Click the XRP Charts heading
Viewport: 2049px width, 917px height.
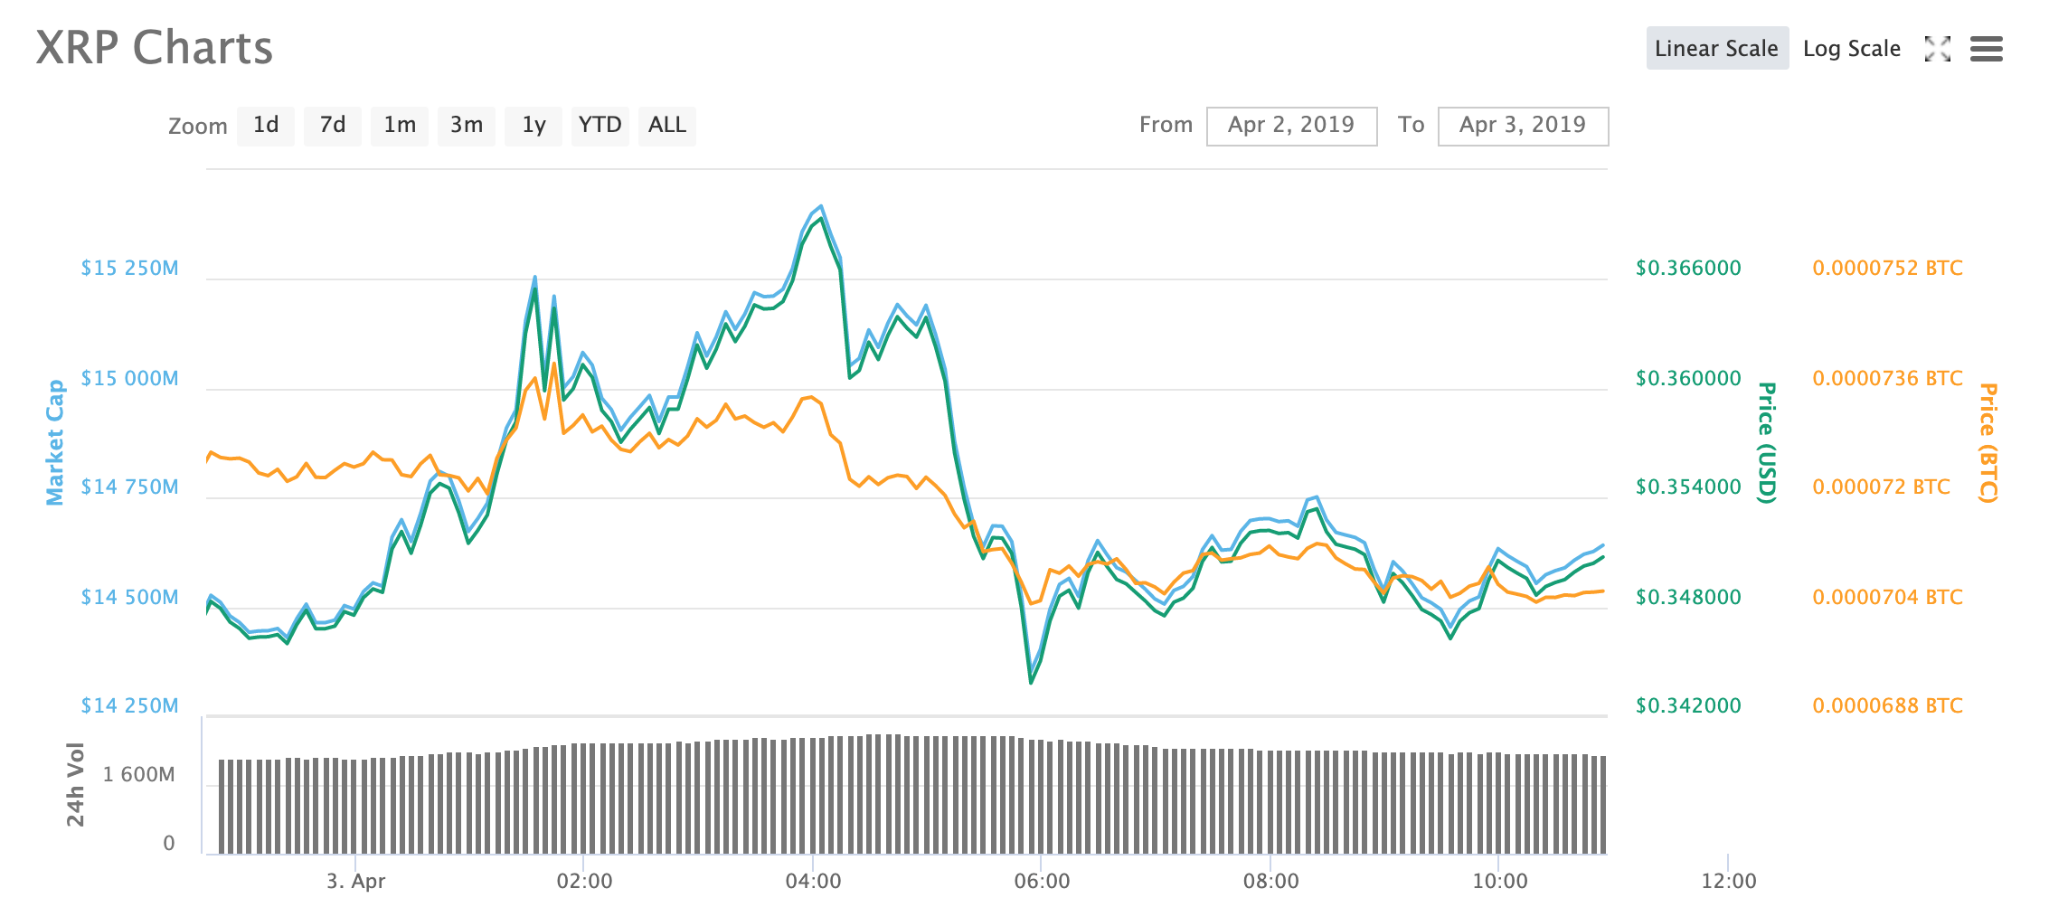tap(154, 47)
